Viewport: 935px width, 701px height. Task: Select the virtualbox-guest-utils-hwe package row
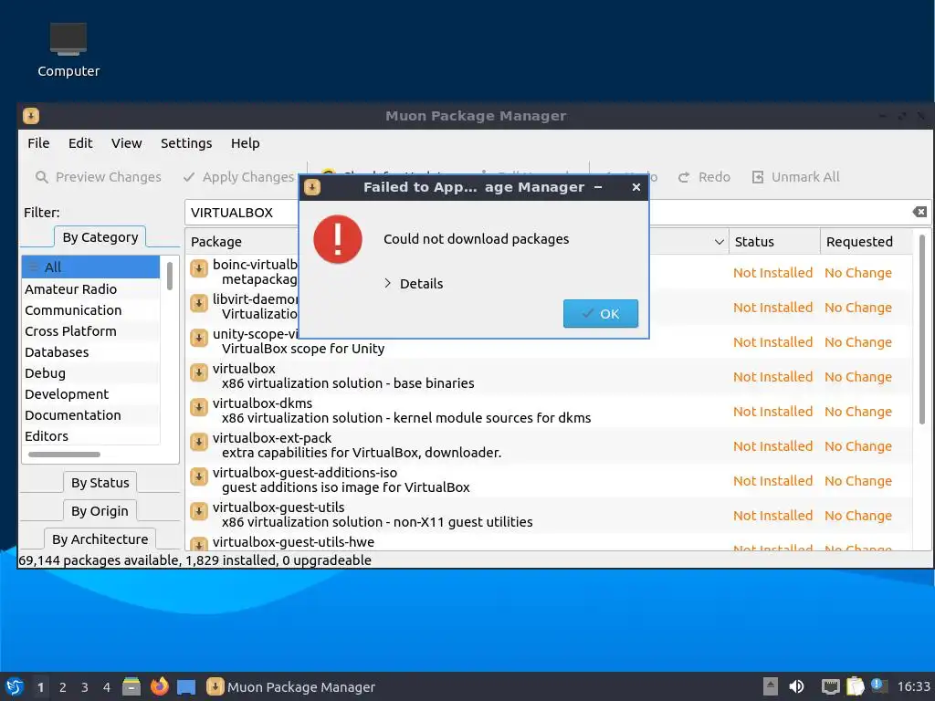[549, 542]
